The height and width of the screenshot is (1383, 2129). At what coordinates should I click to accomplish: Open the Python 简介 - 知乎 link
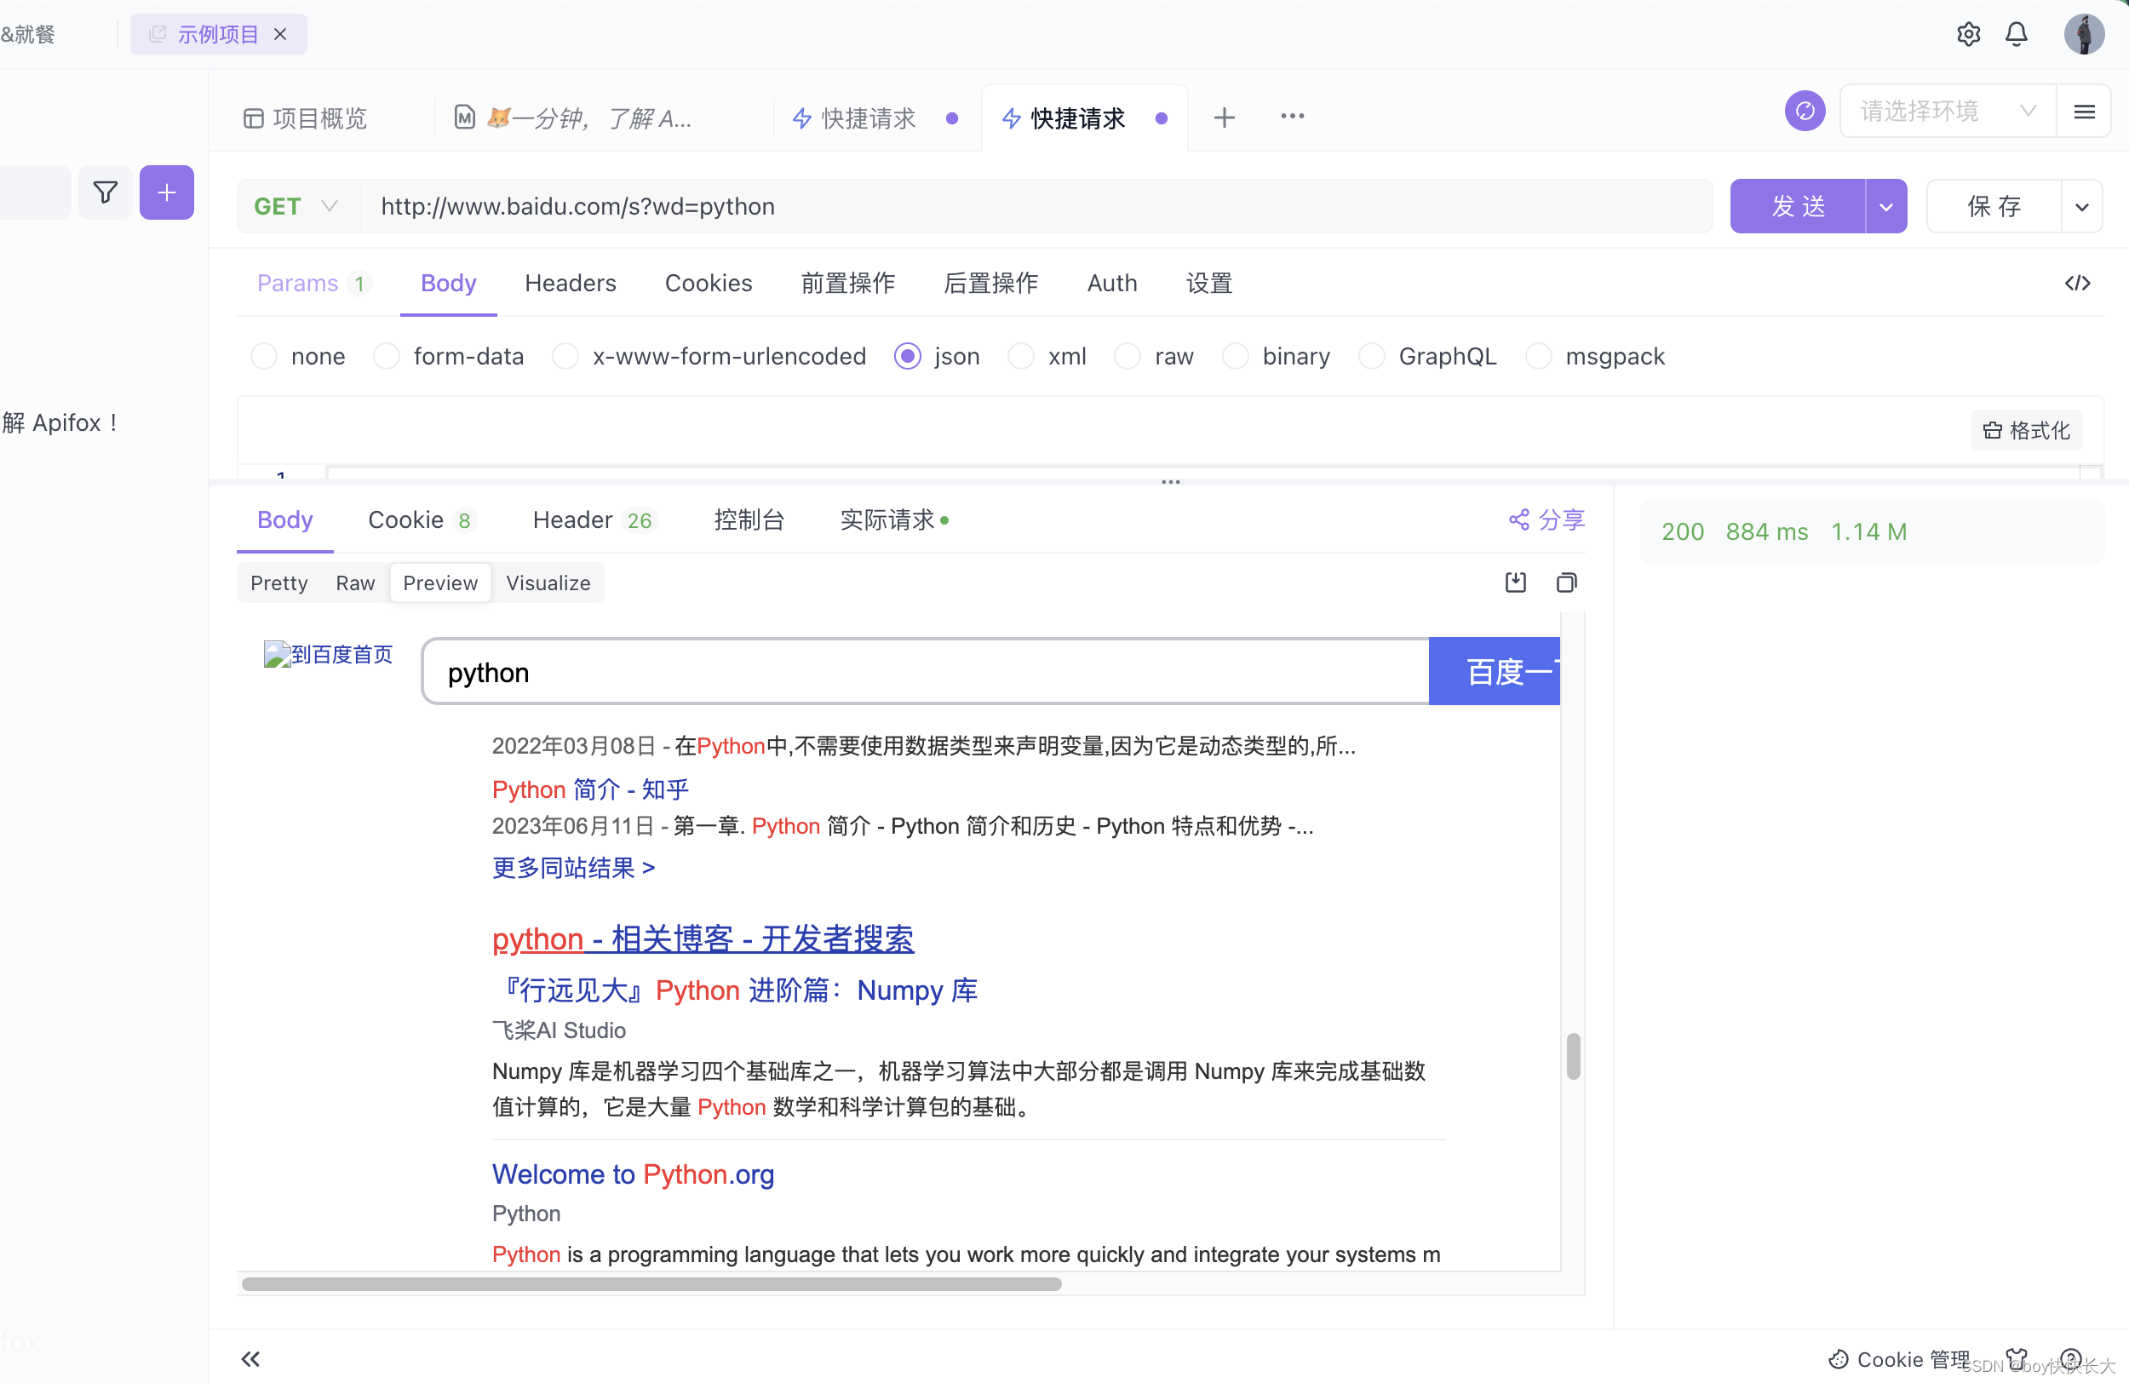590,789
